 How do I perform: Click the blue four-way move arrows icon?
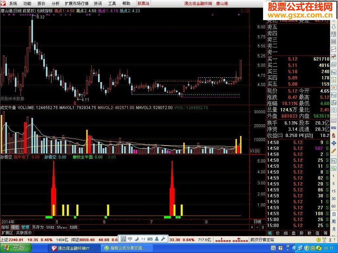tap(333, 143)
